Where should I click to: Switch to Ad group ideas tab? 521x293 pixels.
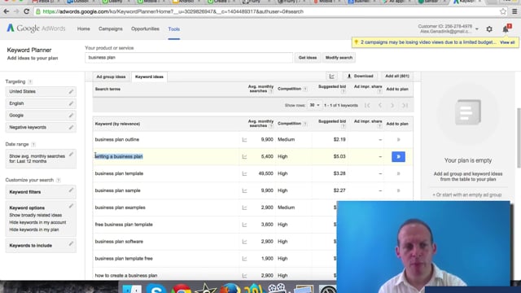(111, 77)
